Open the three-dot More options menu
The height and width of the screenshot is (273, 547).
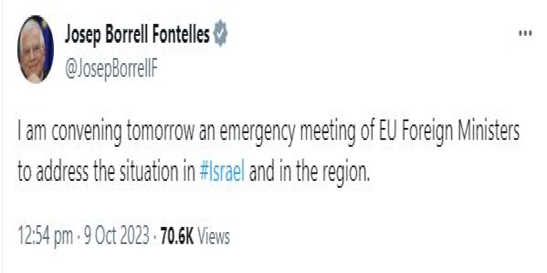[x=525, y=33]
